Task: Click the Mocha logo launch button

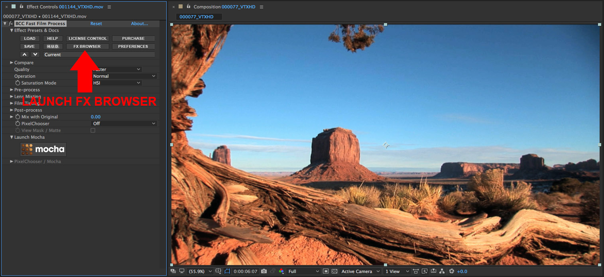Action: pos(43,149)
